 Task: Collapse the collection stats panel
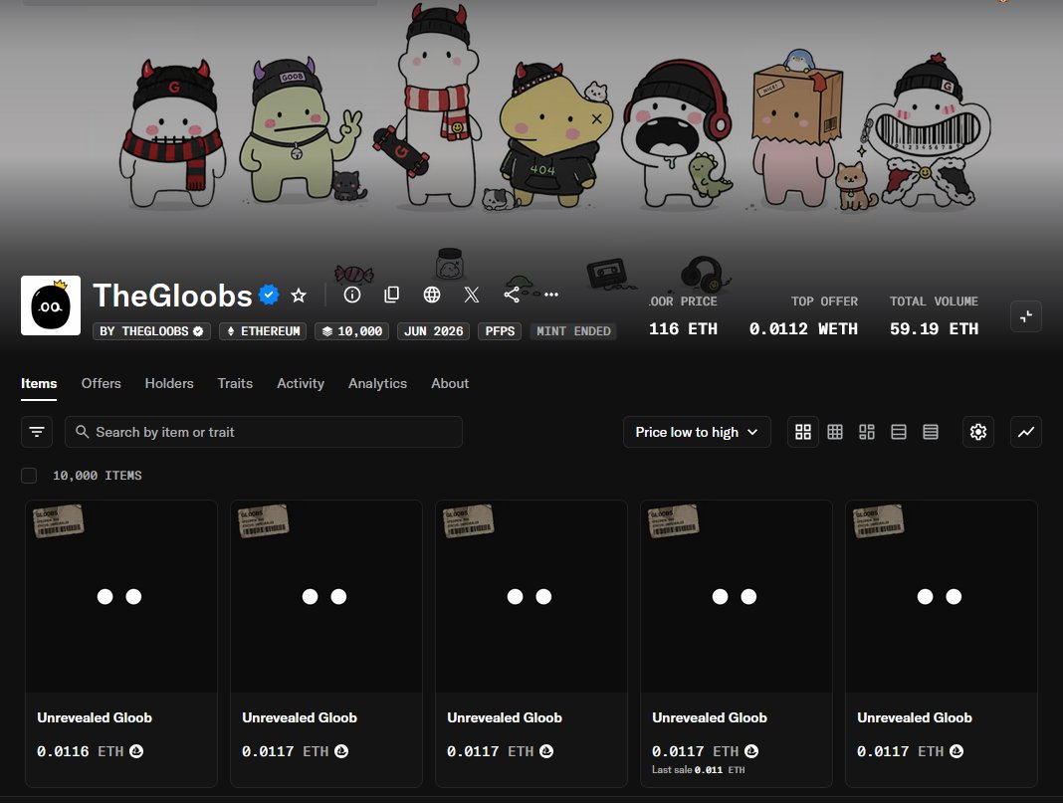coord(1026,316)
